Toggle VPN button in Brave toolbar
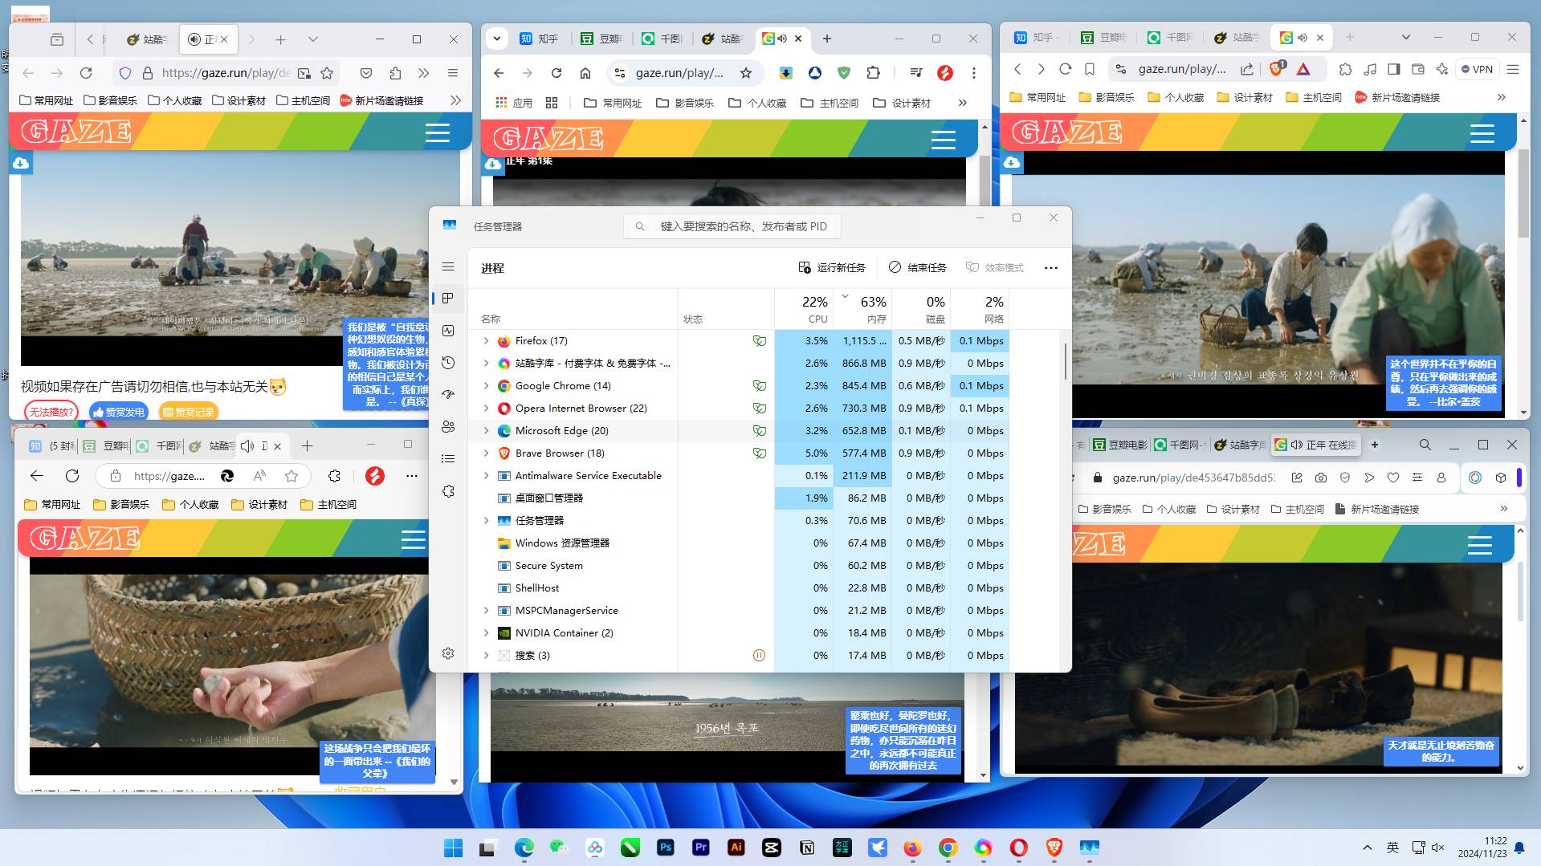1541x866 pixels. (1478, 69)
